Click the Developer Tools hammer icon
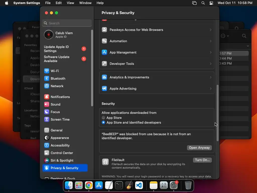 [104, 64]
